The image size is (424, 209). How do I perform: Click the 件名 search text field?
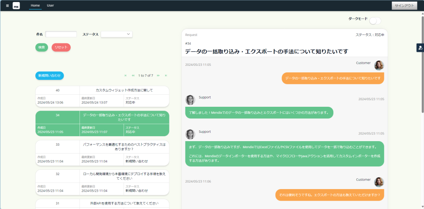tap(61, 34)
